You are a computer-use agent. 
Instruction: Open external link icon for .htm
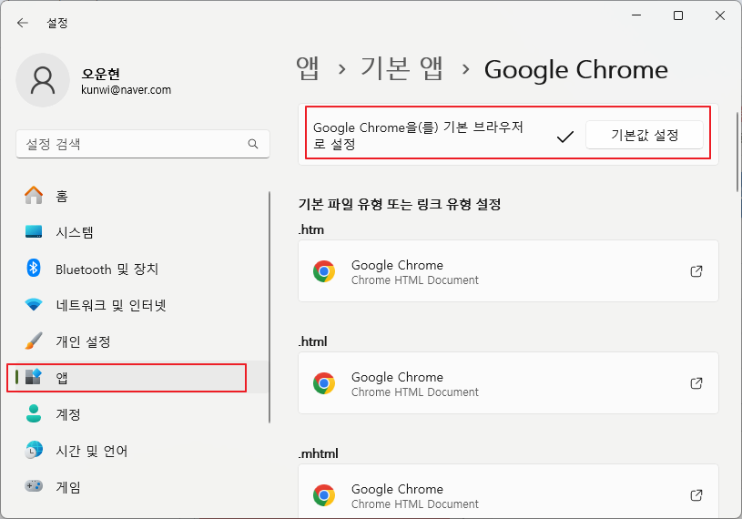tap(696, 271)
